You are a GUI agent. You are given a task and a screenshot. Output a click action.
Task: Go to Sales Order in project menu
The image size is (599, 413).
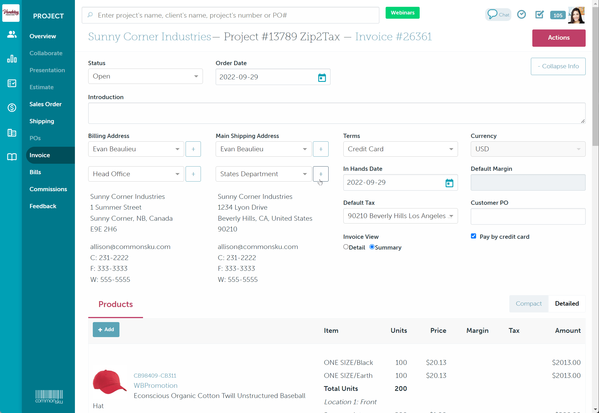pos(45,104)
